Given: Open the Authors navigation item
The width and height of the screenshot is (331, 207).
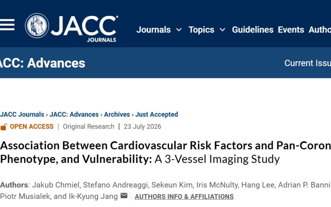Looking at the screenshot, I should [320, 30].
